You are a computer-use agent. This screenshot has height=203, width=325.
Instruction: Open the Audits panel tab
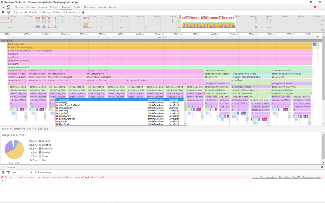point(112,7)
